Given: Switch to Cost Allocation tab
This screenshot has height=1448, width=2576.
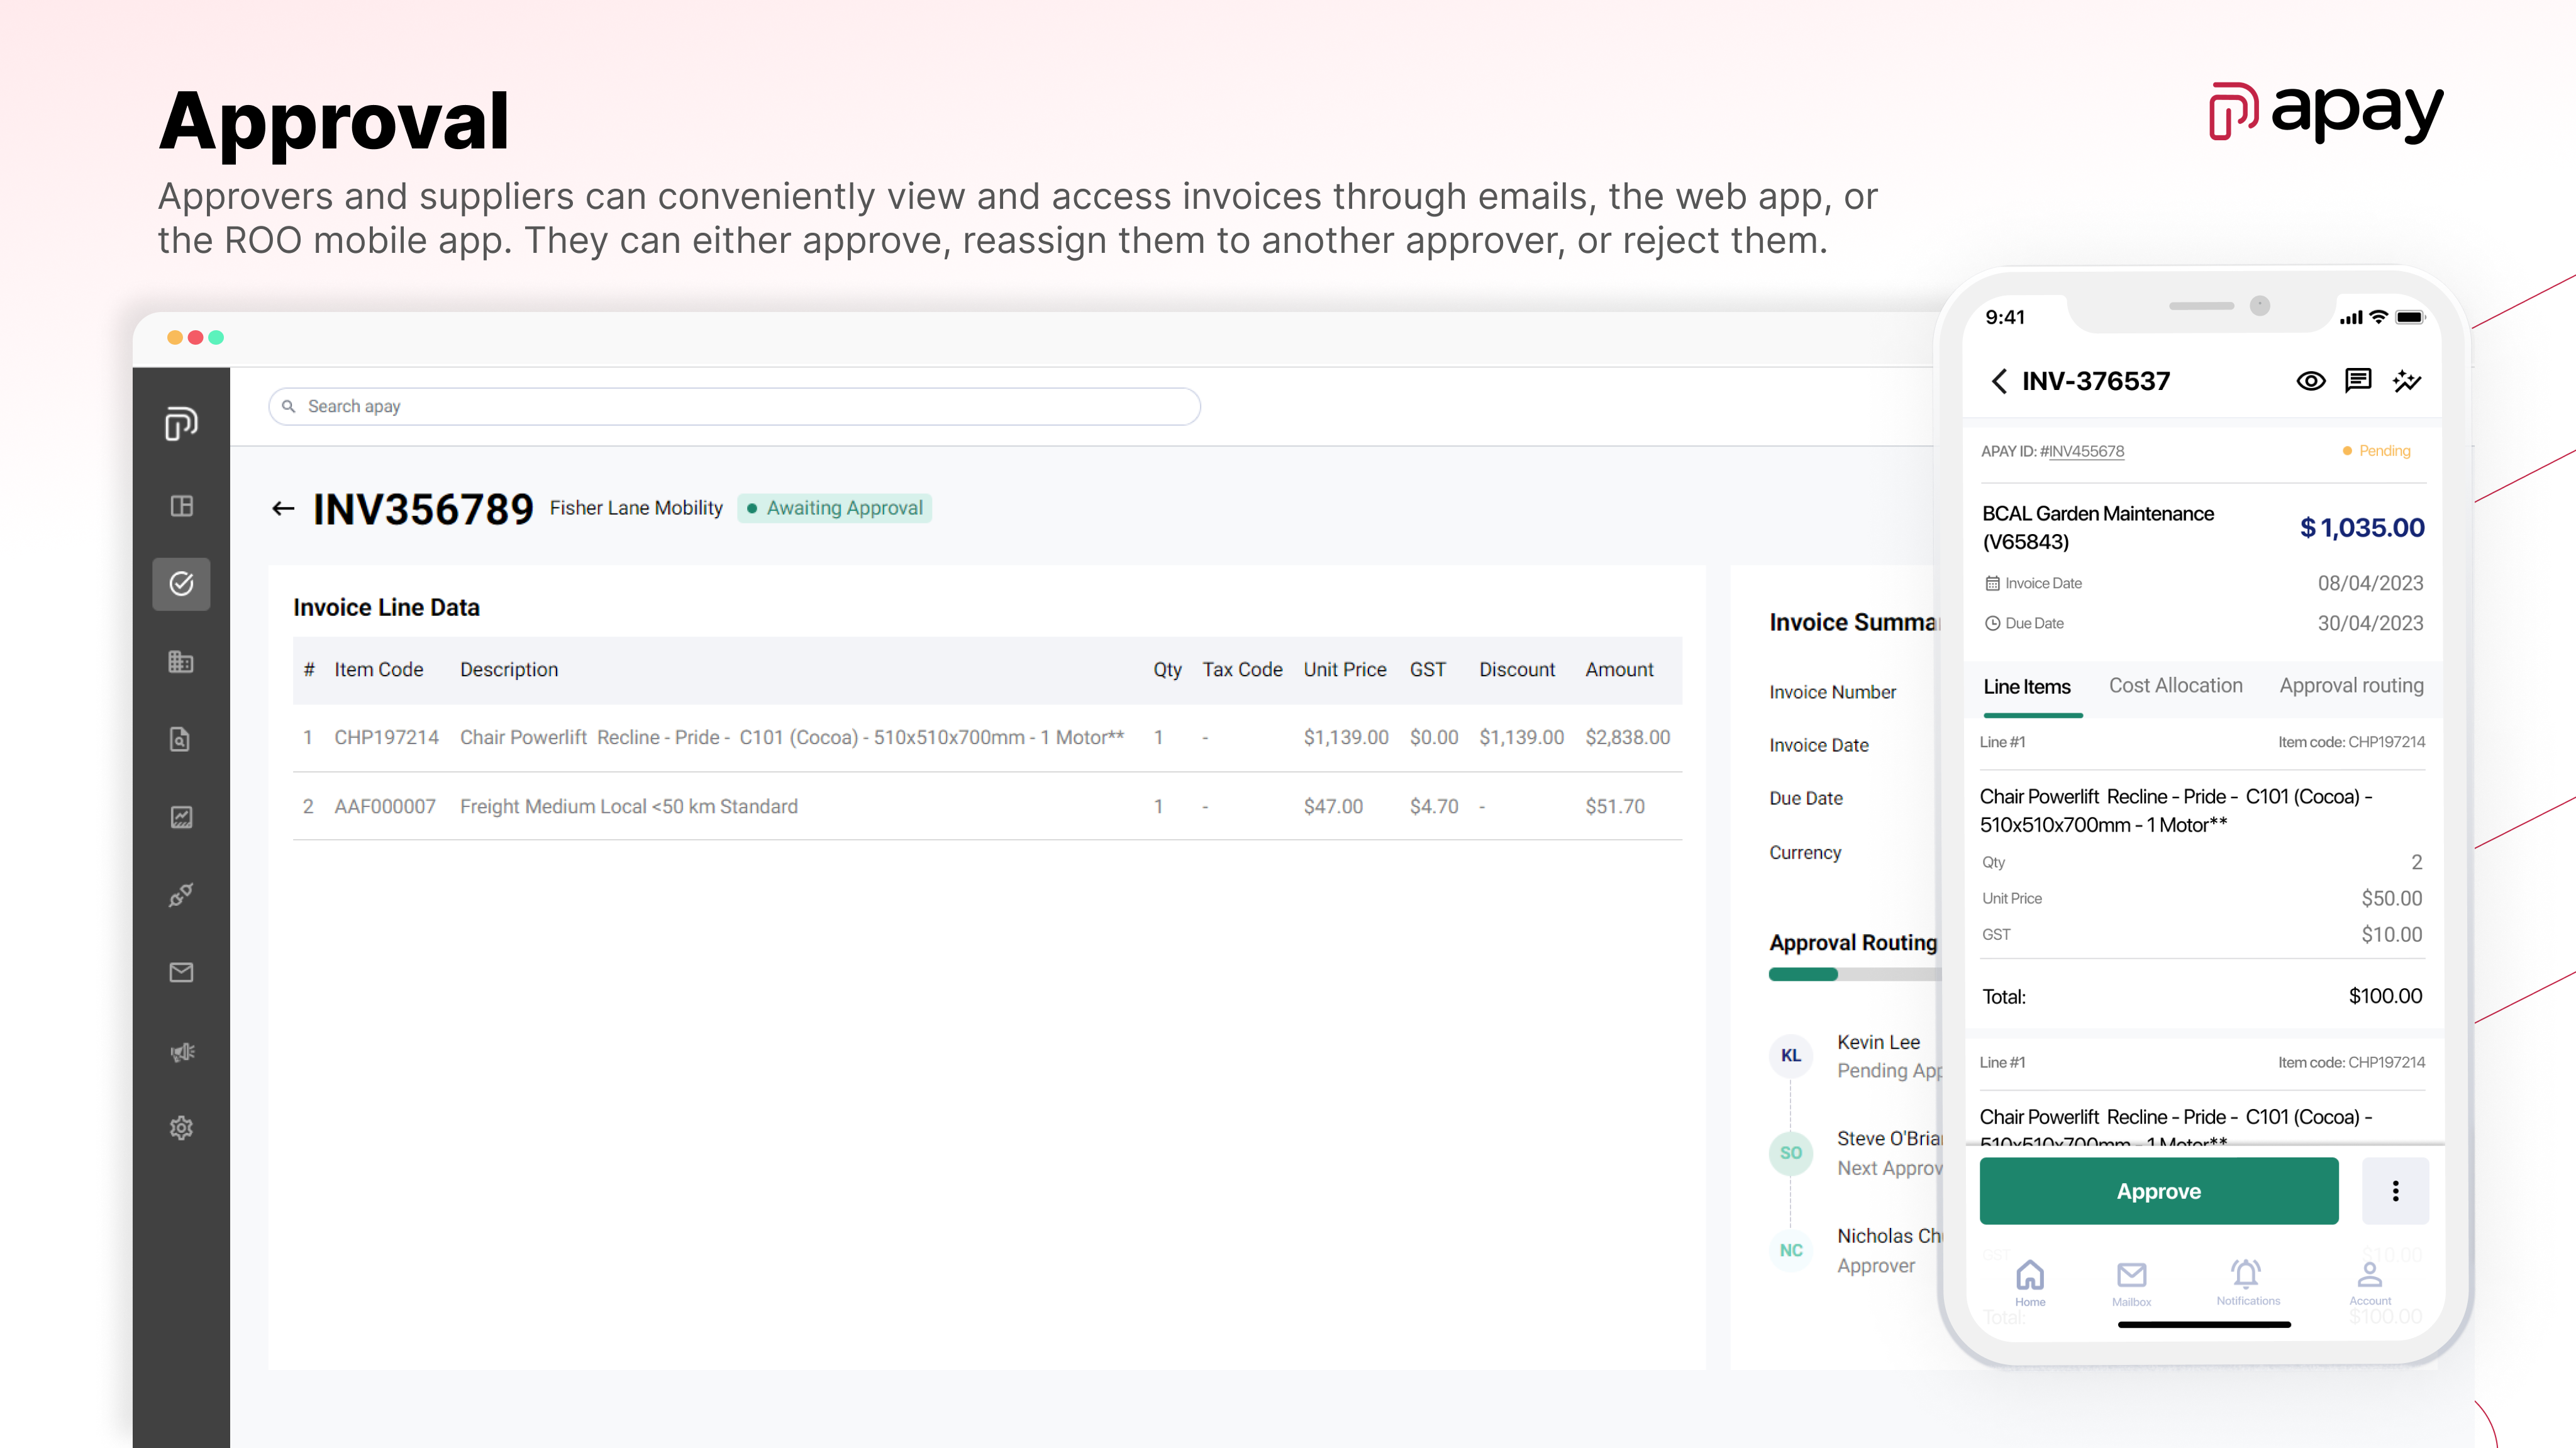Looking at the screenshot, I should click(x=2175, y=686).
